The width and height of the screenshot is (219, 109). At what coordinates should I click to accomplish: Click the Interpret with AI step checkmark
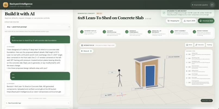pyautogui.click(x=82, y=32)
